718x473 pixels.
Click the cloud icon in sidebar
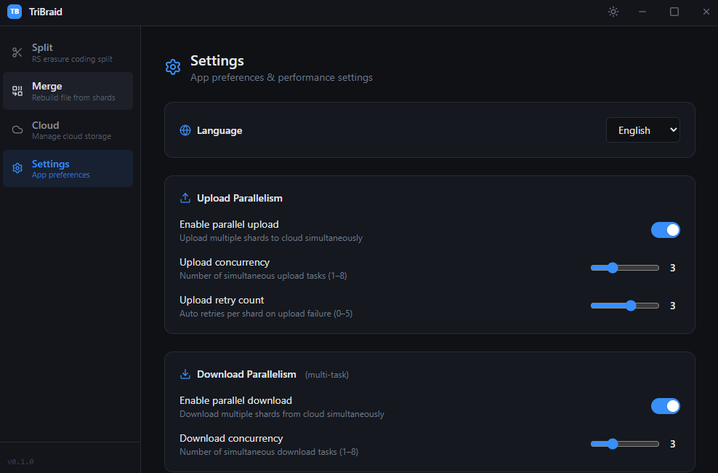17,130
